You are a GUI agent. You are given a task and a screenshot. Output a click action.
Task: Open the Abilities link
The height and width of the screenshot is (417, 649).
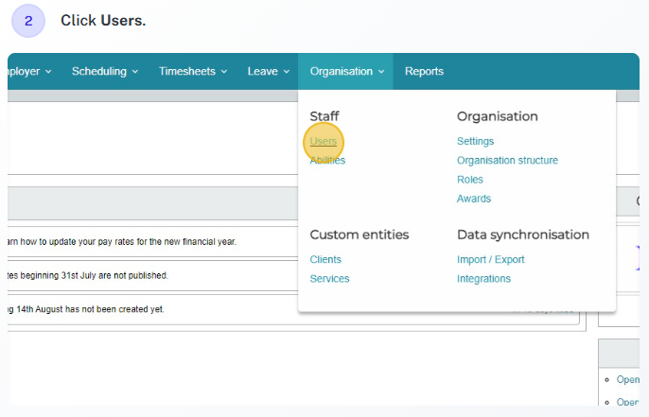point(327,160)
